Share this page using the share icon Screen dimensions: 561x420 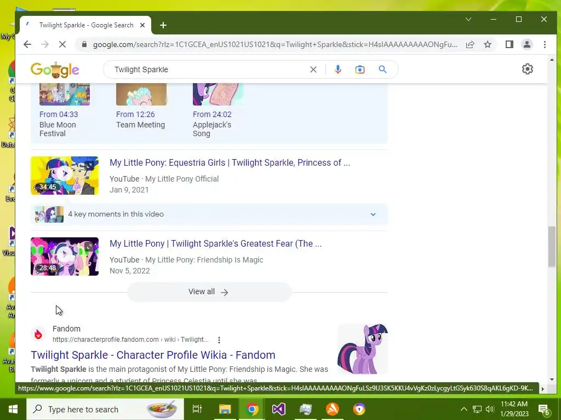point(470,44)
